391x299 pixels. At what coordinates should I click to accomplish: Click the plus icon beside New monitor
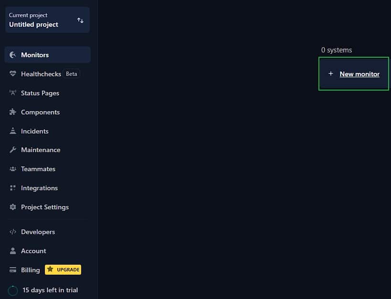330,73
